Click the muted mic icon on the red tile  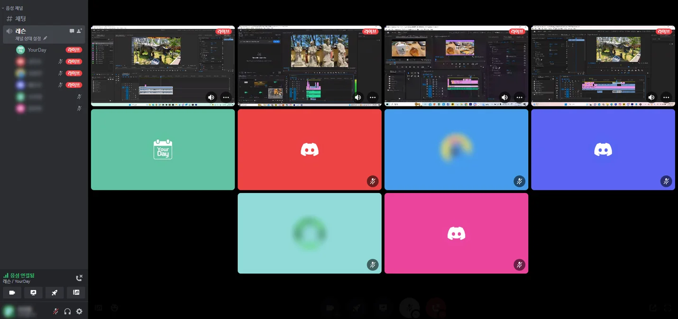373,181
